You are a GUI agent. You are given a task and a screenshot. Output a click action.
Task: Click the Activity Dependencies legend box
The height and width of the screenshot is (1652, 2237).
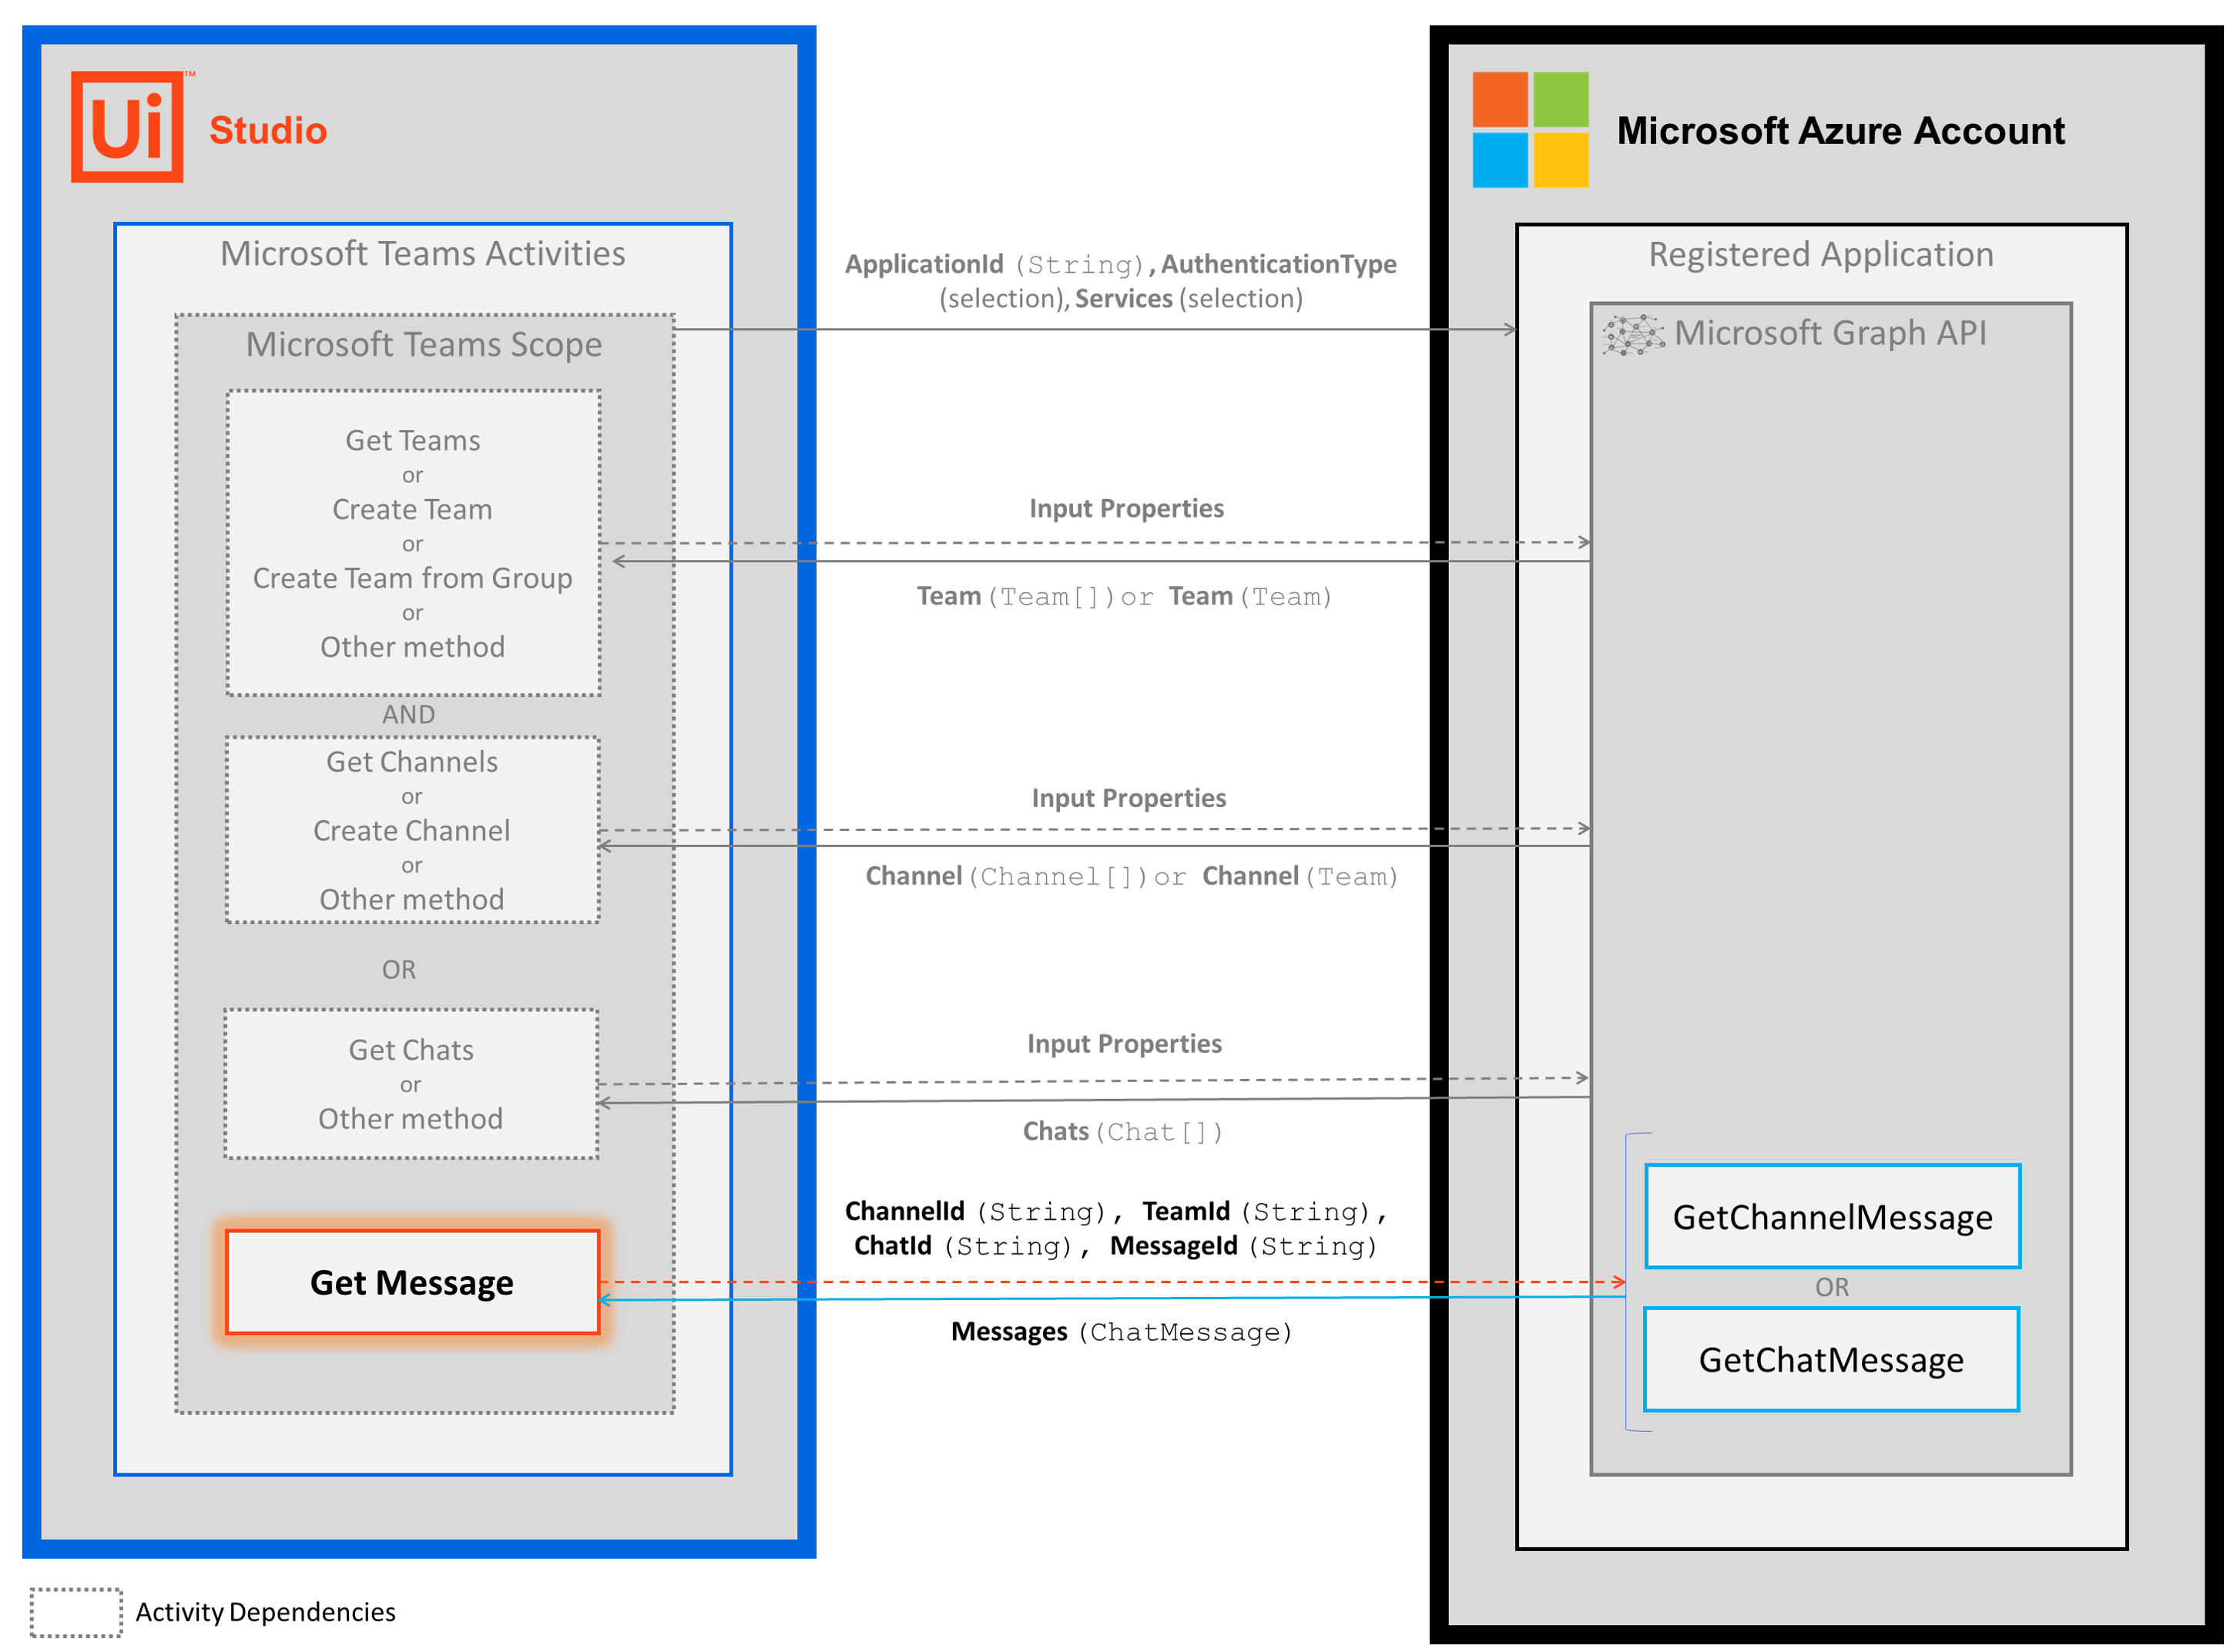point(76,1612)
